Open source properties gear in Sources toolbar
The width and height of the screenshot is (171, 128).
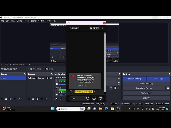(37, 99)
